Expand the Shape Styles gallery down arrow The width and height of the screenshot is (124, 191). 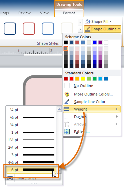tap(80, 29)
